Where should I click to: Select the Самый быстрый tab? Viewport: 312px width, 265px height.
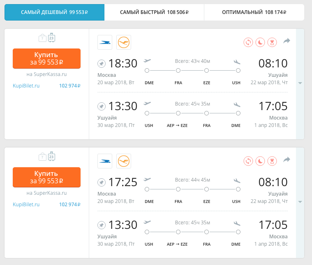pos(154,12)
